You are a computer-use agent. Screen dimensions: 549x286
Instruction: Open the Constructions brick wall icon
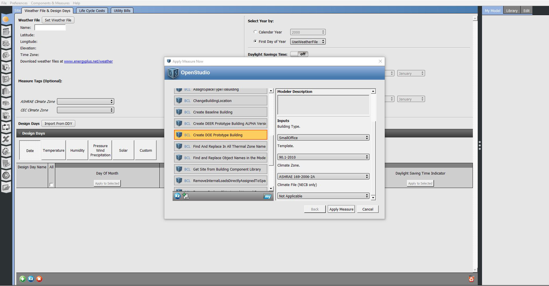point(6,43)
